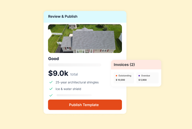
Task: Click the $9.0k price
Action: tap(58, 73)
